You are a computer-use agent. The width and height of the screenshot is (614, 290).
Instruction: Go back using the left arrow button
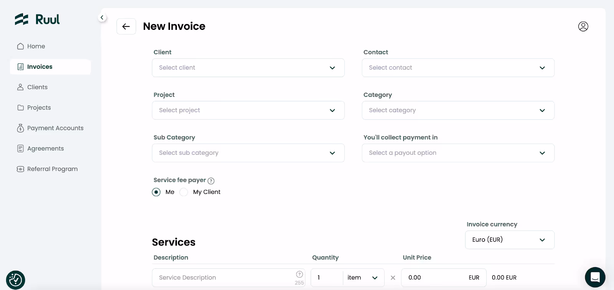click(x=126, y=26)
